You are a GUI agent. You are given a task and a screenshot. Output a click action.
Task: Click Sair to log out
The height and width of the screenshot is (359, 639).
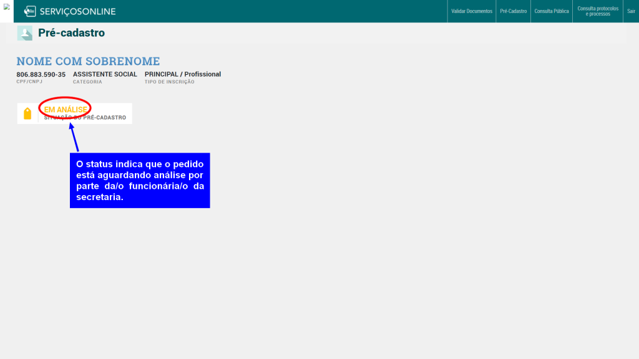[631, 11]
